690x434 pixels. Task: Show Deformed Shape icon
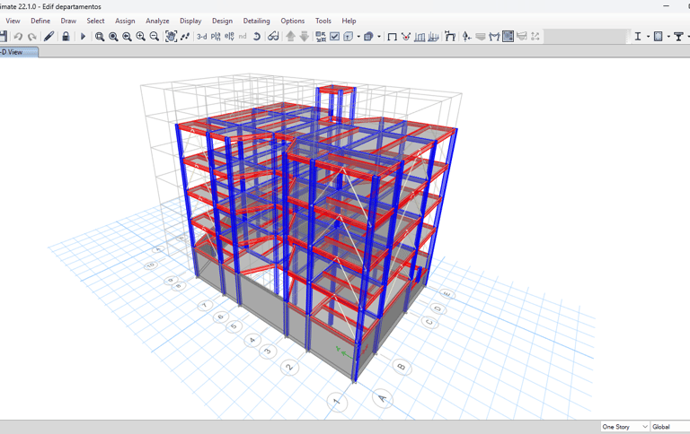coord(450,37)
